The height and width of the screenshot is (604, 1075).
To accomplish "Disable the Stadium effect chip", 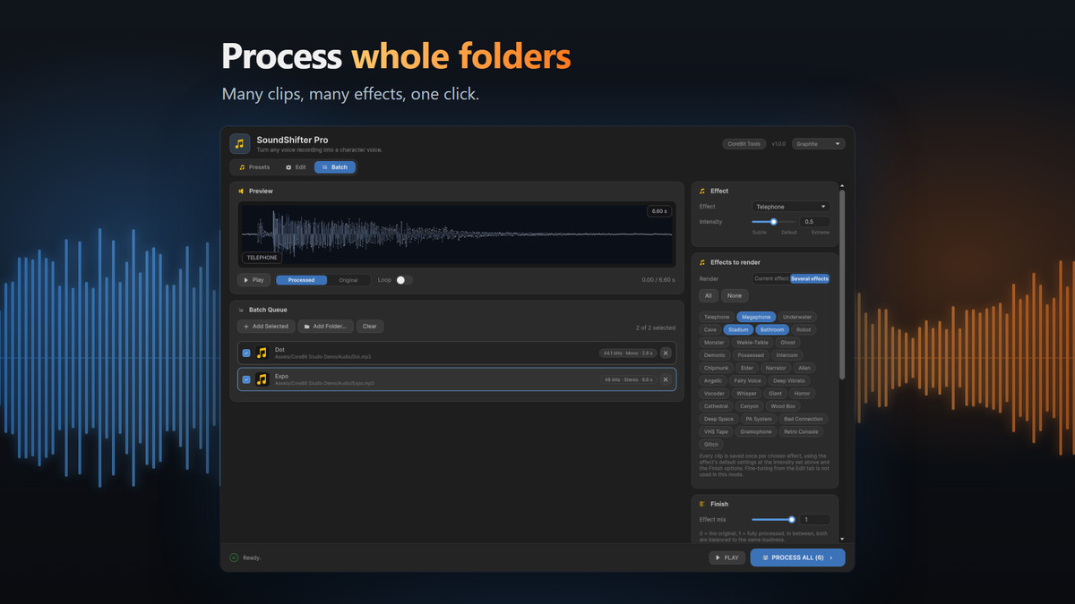I will (738, 329).
